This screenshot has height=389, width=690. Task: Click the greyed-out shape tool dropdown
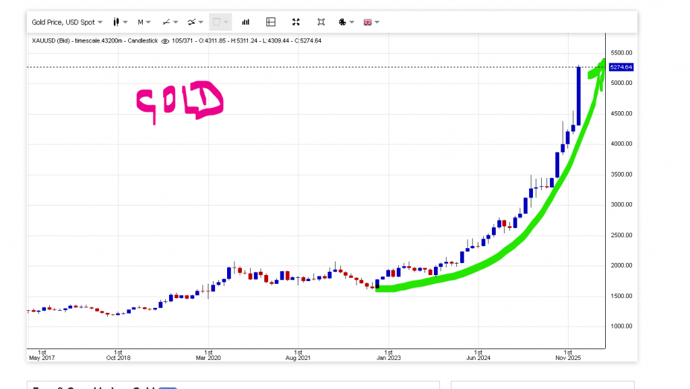[x=220, y=22]
